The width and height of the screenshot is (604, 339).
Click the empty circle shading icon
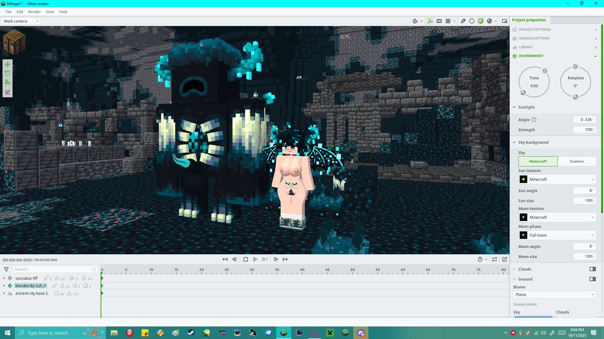pyautogui.click(x=472, y=21)
